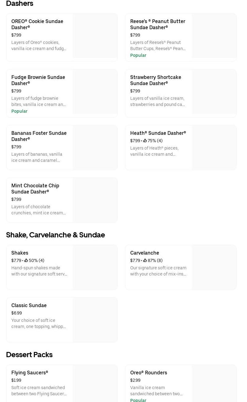
Task: Choose Strawberry Shortcake Sundae Dasher title
Action: 155,80
